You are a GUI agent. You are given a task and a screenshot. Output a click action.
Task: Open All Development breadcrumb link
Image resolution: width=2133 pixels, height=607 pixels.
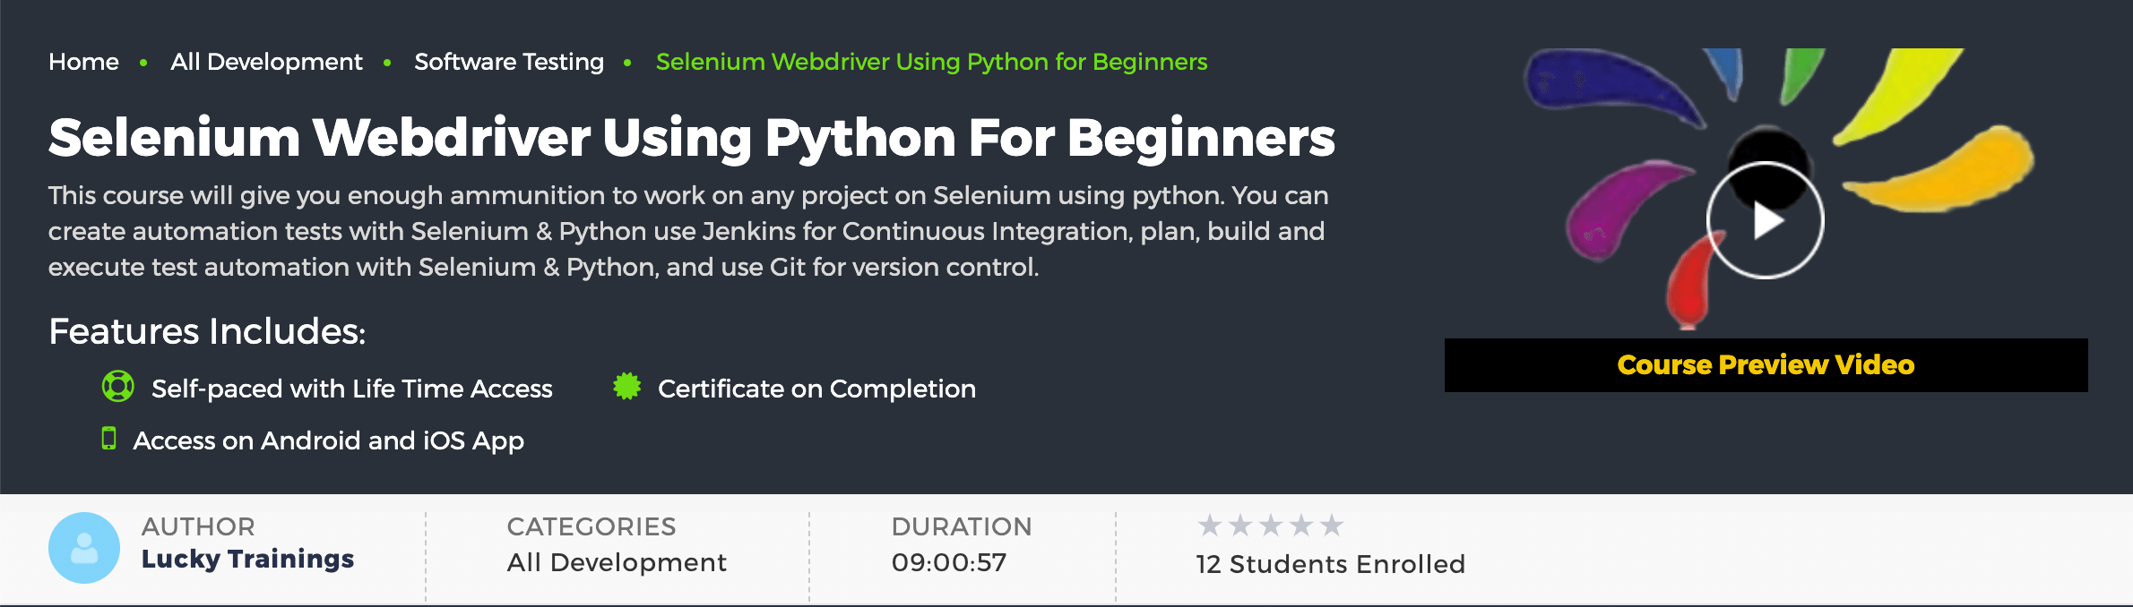266,62
